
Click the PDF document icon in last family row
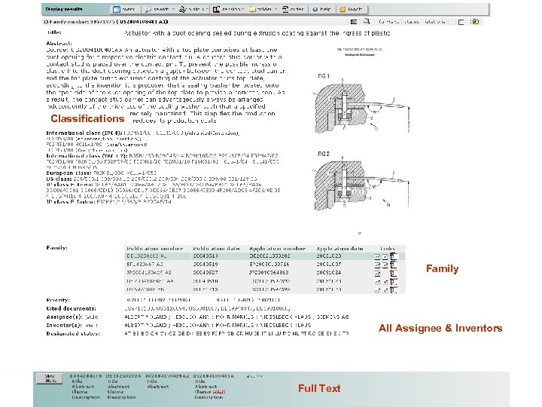tap(394, 289)
